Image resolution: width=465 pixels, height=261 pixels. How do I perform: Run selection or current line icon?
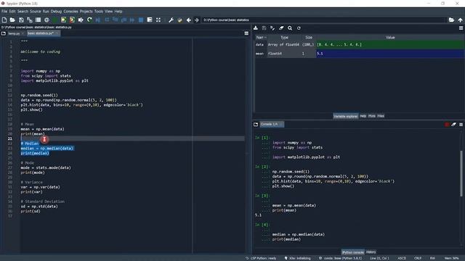click(x=81, y=20)
